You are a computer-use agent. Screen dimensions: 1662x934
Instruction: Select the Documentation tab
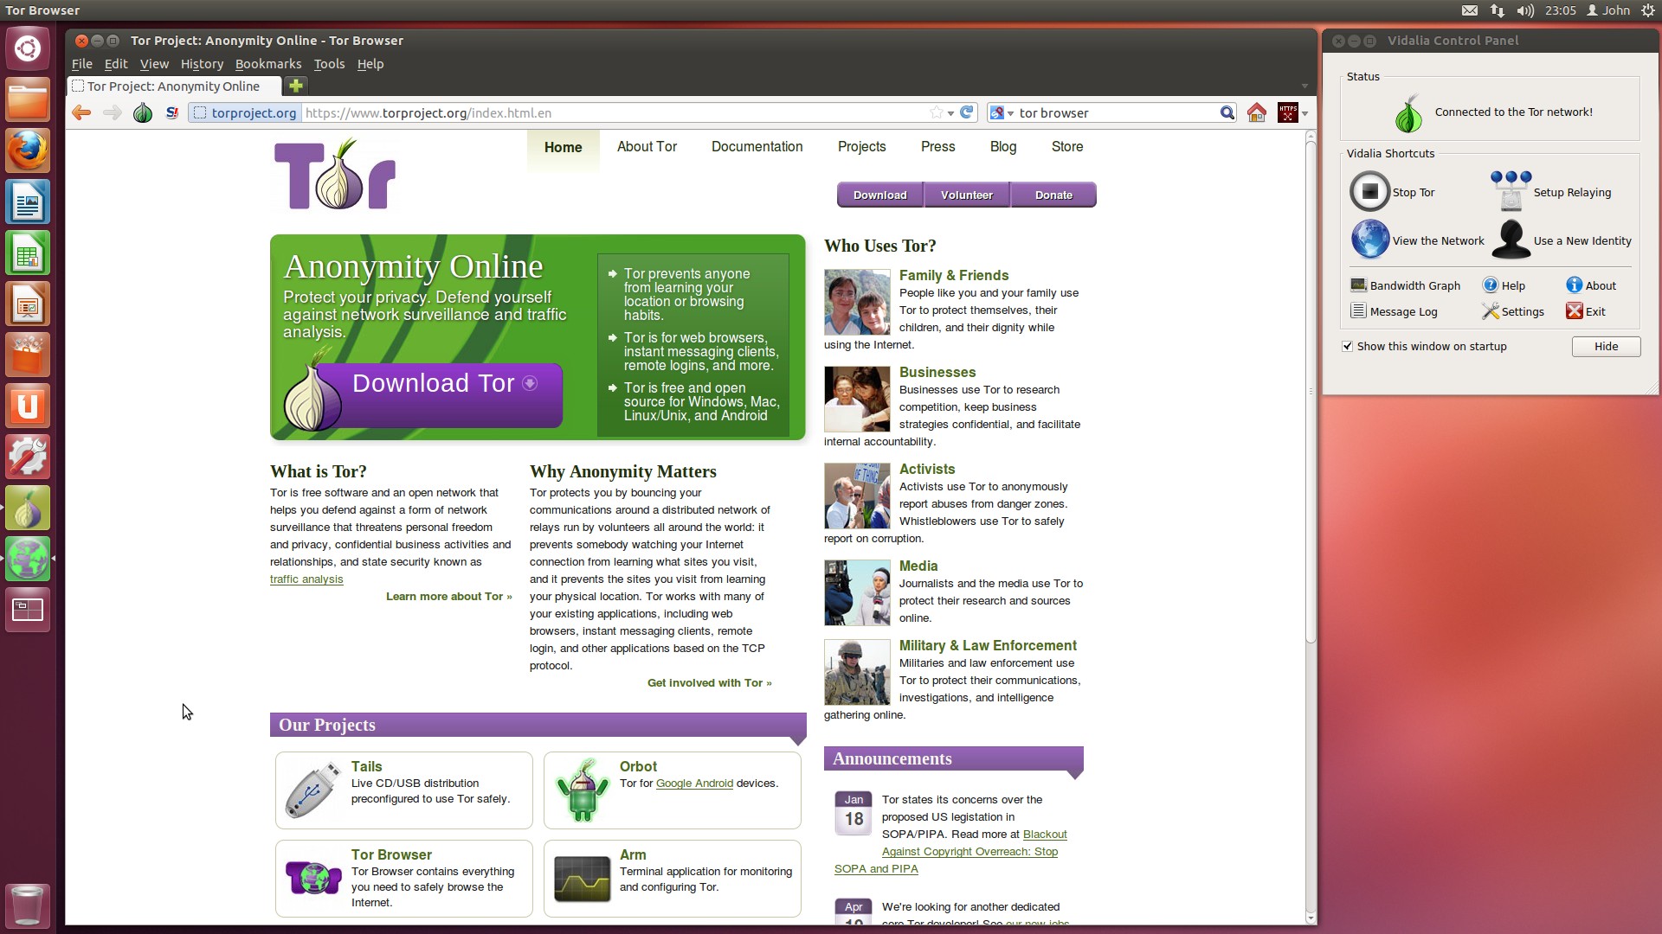pos(756,146)
